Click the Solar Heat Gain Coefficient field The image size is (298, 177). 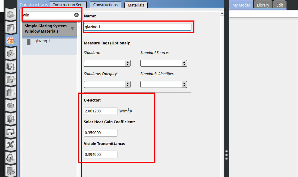101,133
